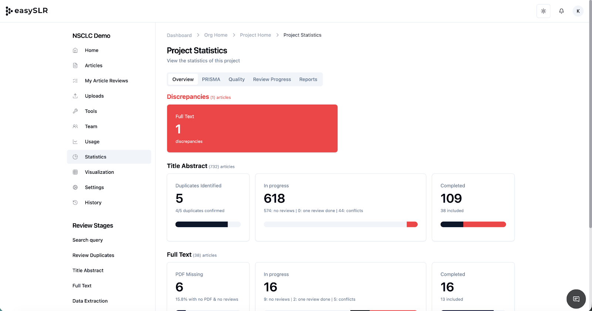Screen dimensions: 592x311
Task: Navigate to Project Home breadcrumb
Action: pos(255,35)
